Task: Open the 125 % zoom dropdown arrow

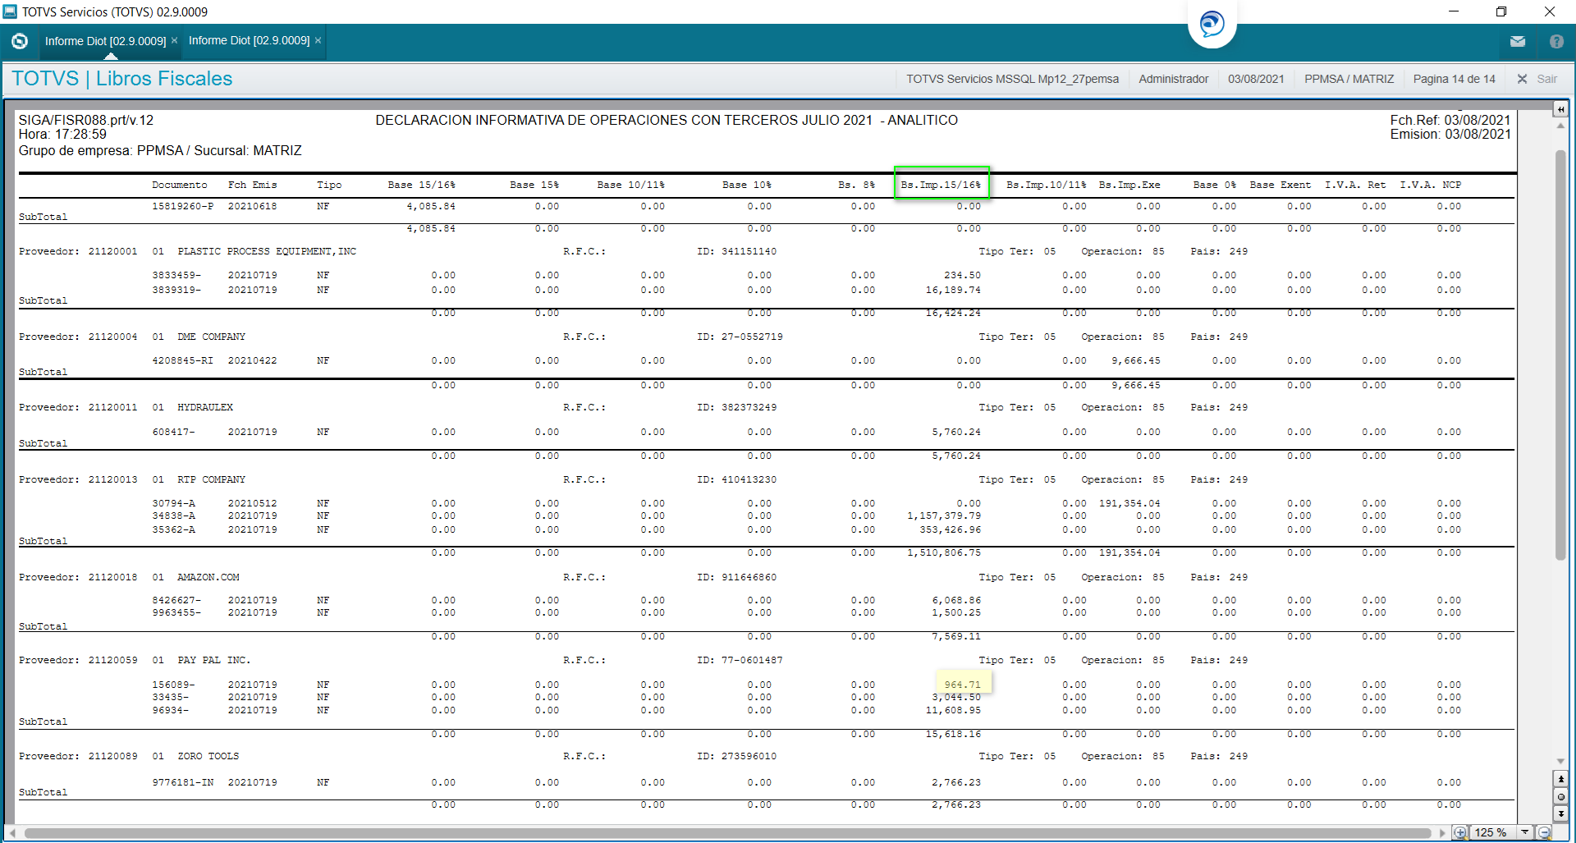Action: 1525,832
